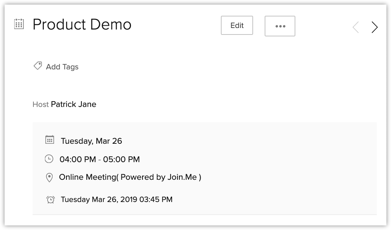
Task: Click the location pin icon beside Online Meeting
Action: (x=49, y=177)
